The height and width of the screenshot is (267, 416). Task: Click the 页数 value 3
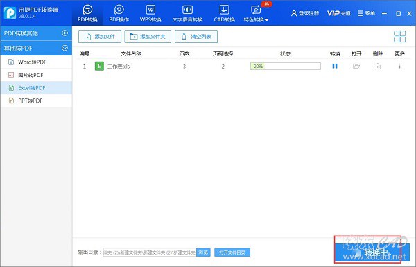(x=184, y=67)
